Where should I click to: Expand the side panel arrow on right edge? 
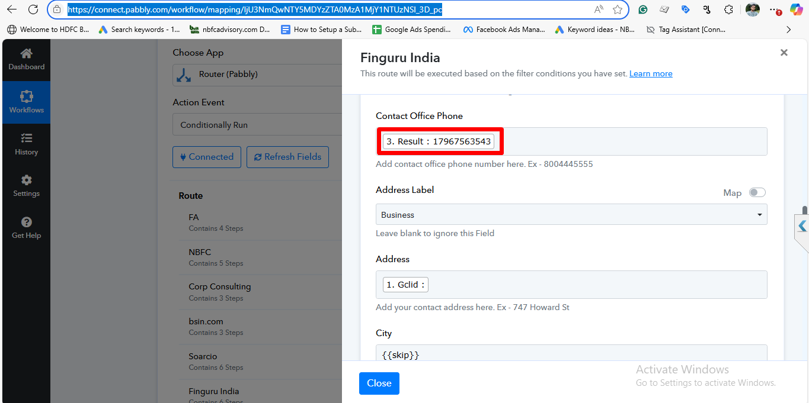tap(802, 226)
